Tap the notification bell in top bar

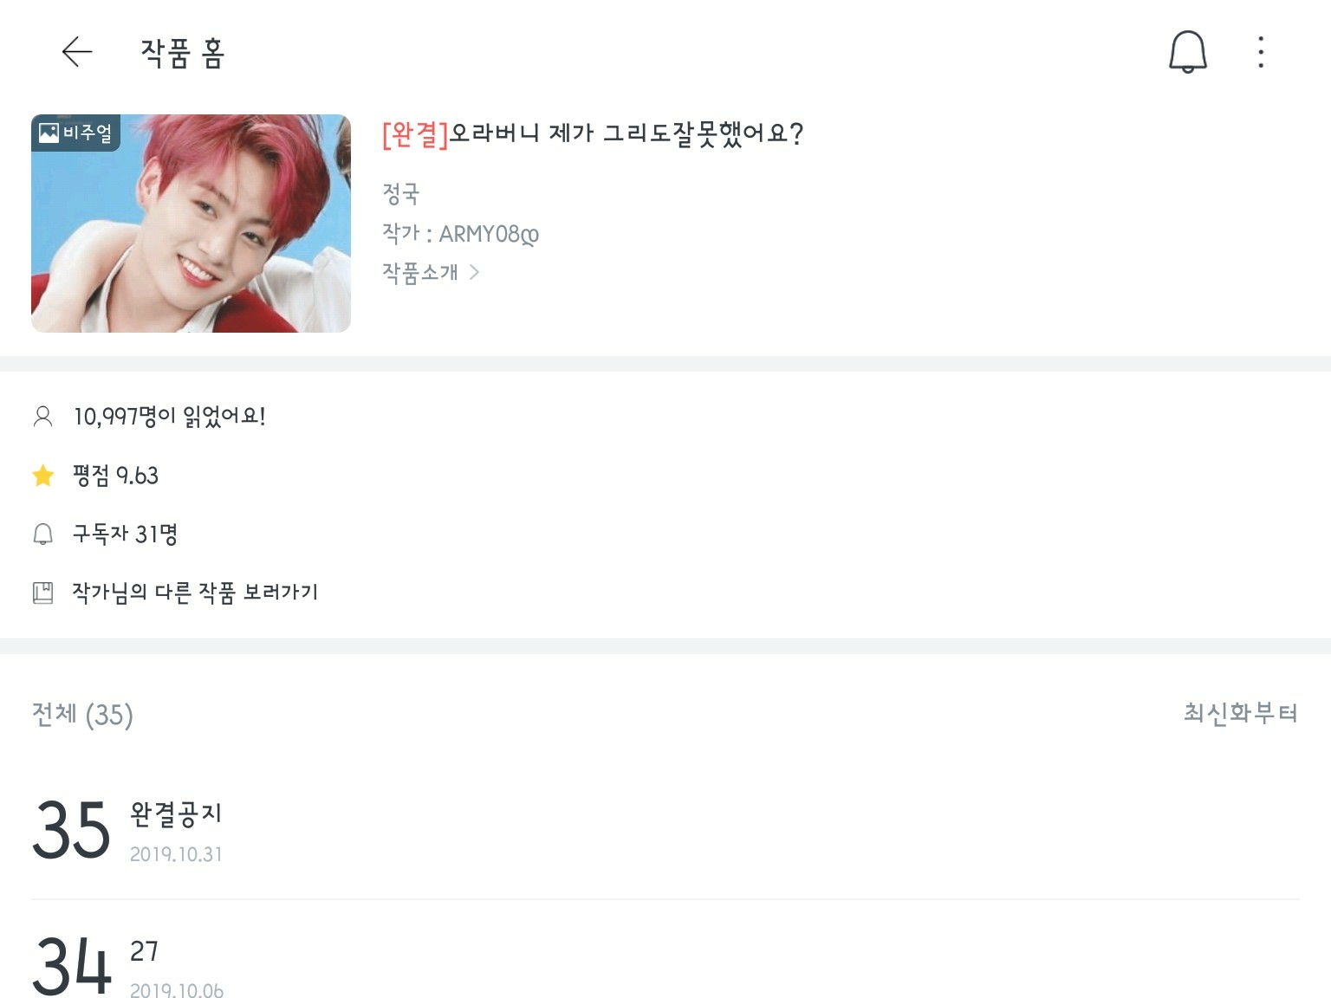pos(1187,52)
